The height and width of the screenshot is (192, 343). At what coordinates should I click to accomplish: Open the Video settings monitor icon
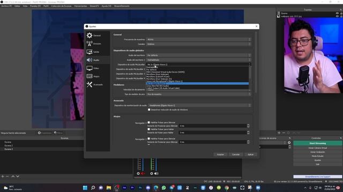click(90, 68)
